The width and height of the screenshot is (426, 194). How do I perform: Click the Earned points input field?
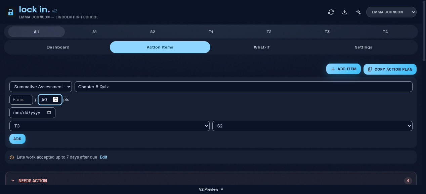(21, 99)
